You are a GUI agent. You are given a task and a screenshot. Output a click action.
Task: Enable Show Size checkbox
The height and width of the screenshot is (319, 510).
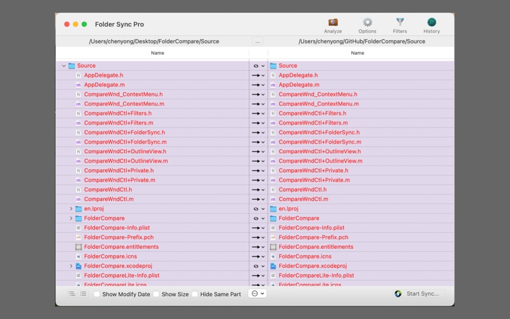(156, 294)
